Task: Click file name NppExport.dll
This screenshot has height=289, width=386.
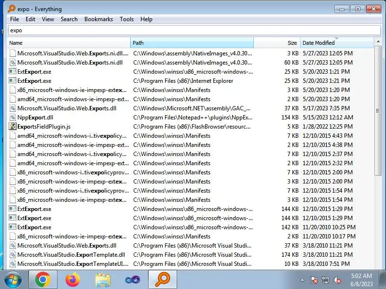Action: (35, 118)
